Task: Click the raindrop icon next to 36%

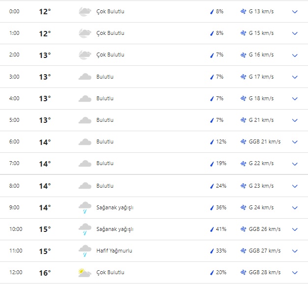Action: click(x=212, y=208)
